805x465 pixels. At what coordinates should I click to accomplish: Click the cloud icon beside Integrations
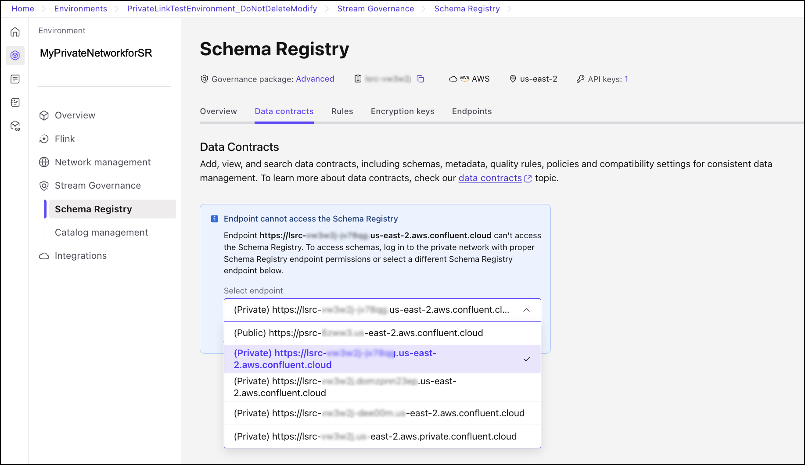pos(44,255)
